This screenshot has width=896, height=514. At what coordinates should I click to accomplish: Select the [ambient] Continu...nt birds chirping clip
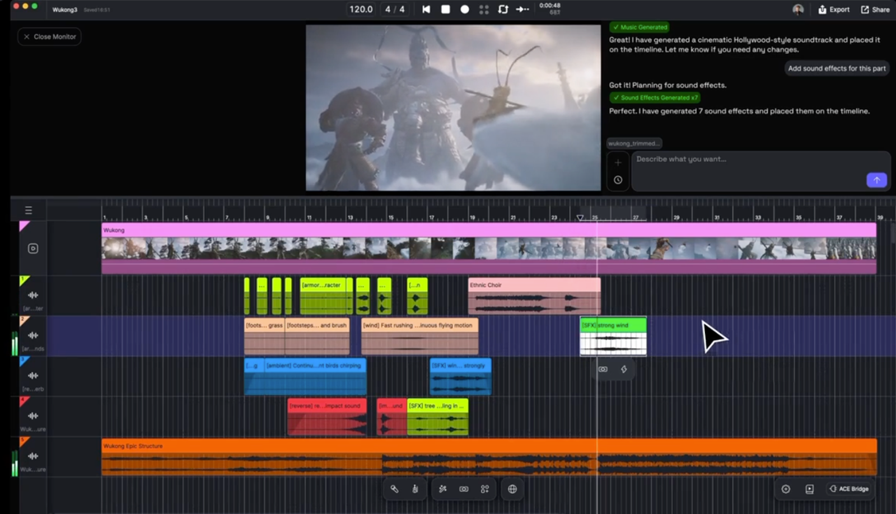tap(315, 377)
